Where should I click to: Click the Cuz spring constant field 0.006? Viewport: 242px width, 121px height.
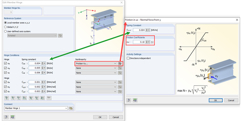pos(35,72)
